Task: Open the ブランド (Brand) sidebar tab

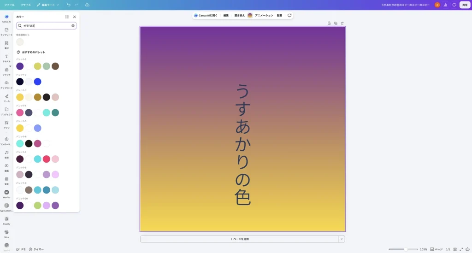Action: coord(6,71)
